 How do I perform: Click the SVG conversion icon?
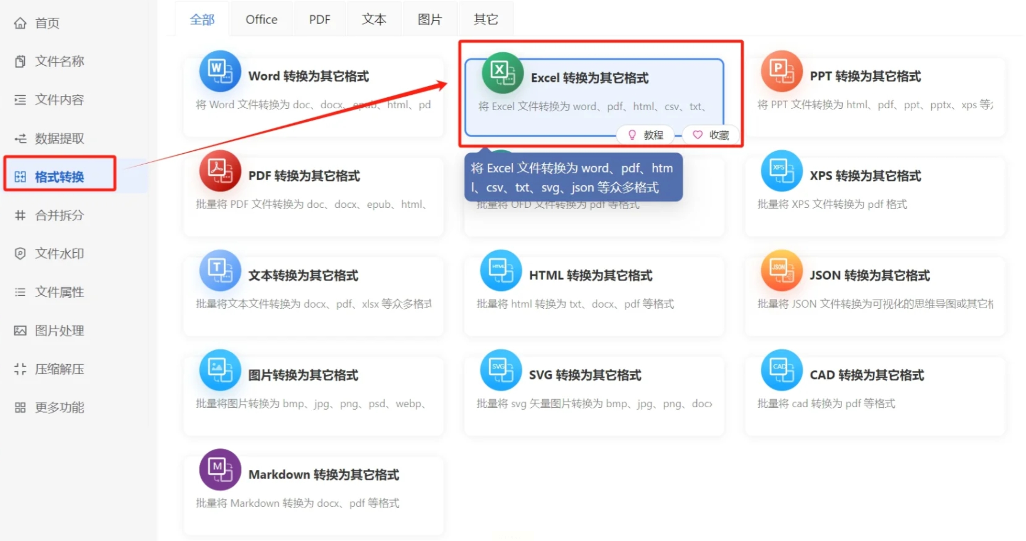(x=501, y=370)
